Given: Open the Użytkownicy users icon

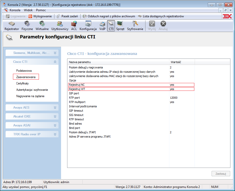Looking at the screenshot, I should pyautogui.click(x=60, y=26).
